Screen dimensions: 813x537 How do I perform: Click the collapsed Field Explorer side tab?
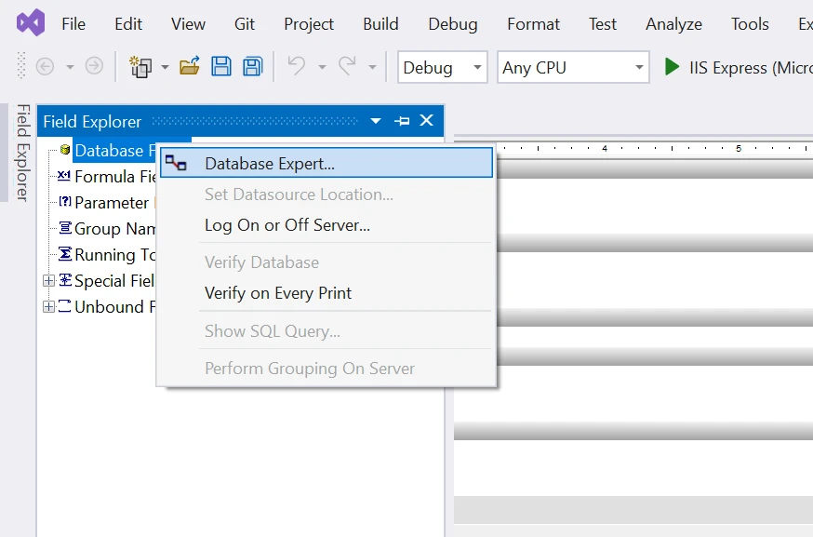tap(22, 153)
